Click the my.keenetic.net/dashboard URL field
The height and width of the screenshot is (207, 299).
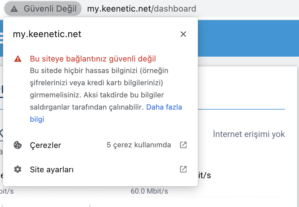click(x=142, y=9)
